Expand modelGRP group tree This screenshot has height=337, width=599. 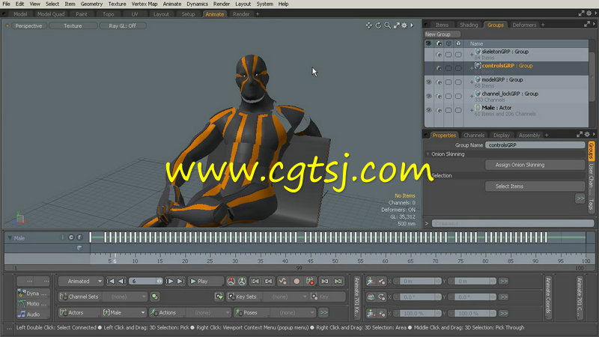472,82
